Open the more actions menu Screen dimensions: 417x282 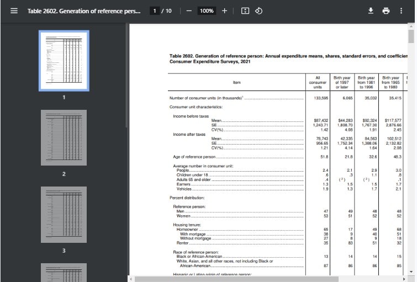point(401,11)
